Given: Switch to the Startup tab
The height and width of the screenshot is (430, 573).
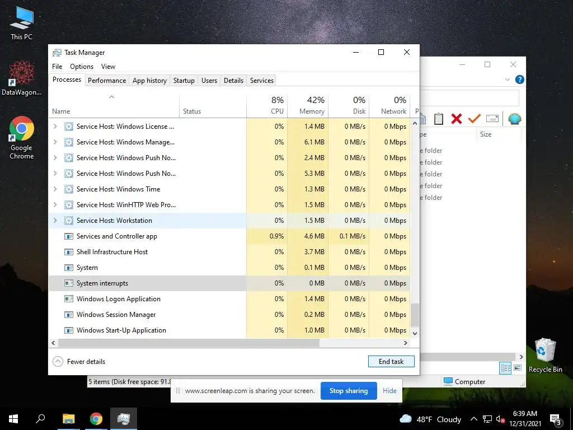Looking at the screenshot, I should 184,81.
